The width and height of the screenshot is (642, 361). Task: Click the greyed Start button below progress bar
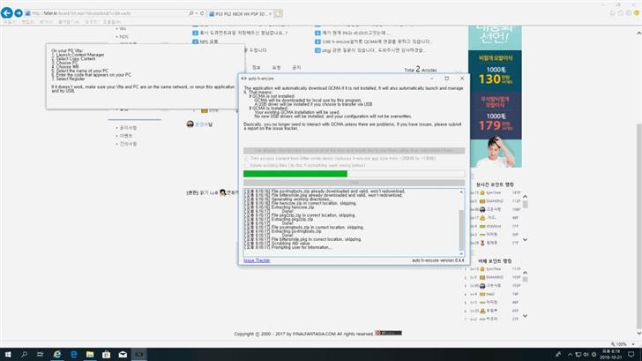[x=355, y=183]
